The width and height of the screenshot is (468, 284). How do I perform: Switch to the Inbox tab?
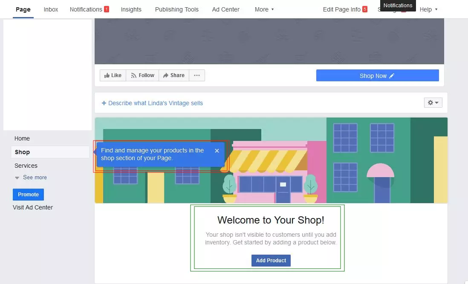click(x=51, y=9)
